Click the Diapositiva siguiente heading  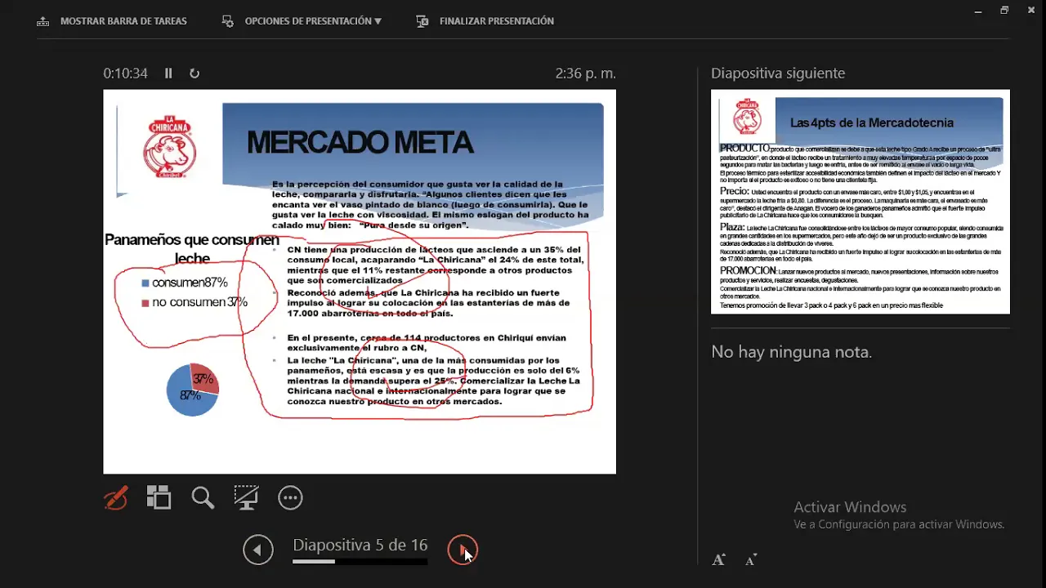point(778,73)
